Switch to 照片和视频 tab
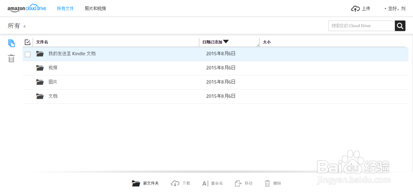Viewport: 413px width, 194px height. (x=95, y=9)
